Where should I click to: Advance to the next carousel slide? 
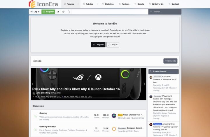point(144,84)
